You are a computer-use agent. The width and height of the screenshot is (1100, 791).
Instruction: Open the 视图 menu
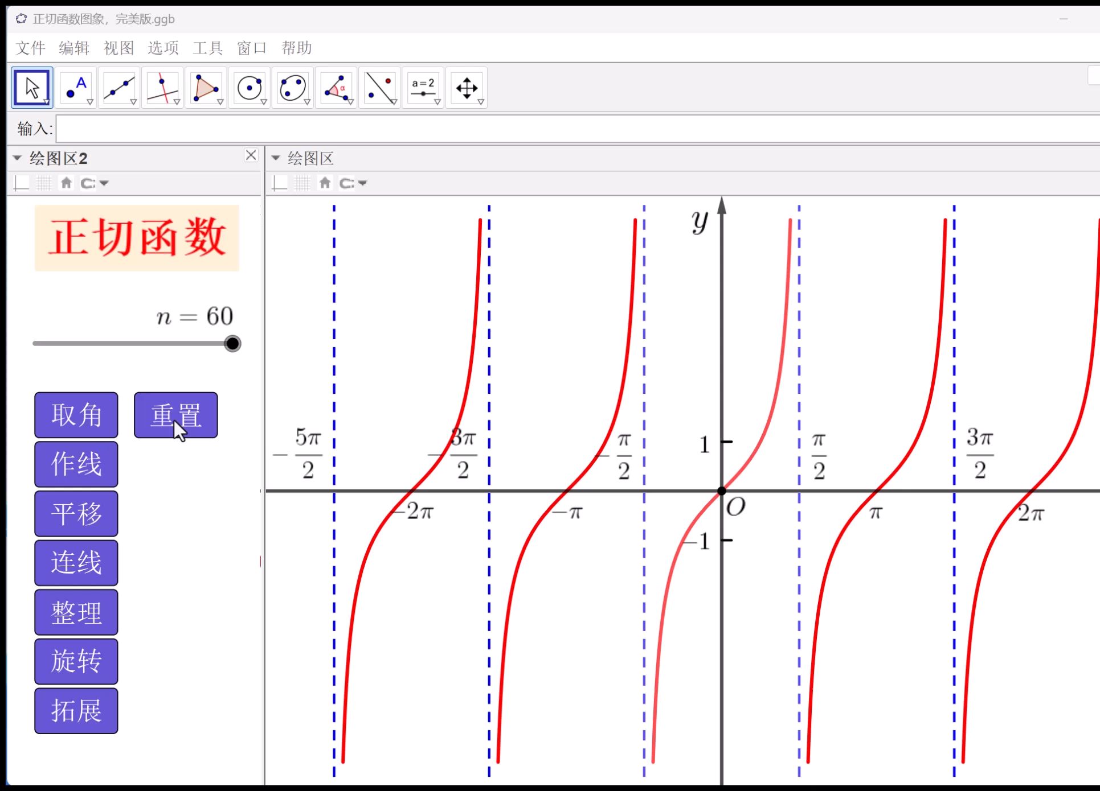(x=118, y=48)
